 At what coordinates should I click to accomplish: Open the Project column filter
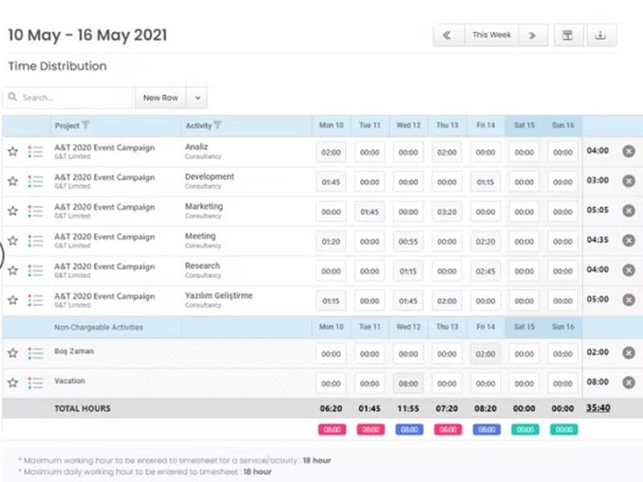pyautogui.click(x=86, y=125)
